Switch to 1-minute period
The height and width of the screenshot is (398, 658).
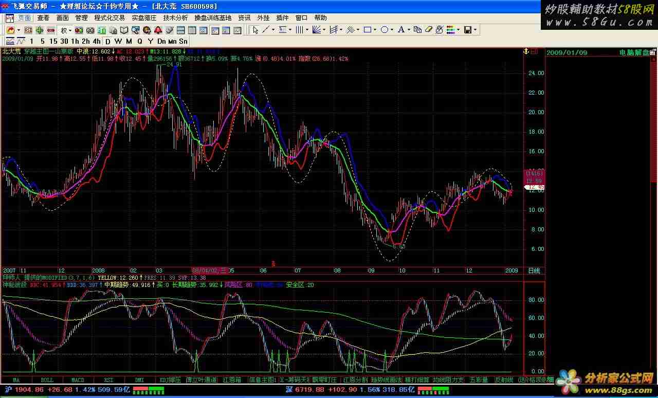(31, 41)
